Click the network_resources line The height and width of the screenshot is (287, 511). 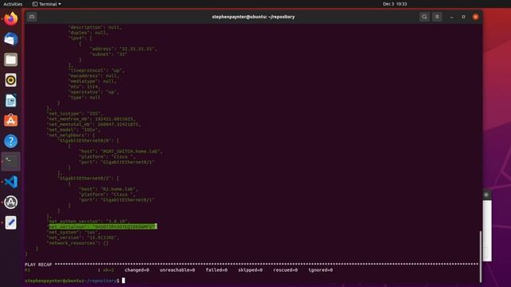(78, 243)
